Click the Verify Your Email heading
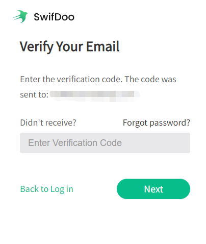Image resolution: width=206 pixels, height=244 pixels. pos(70,46)
